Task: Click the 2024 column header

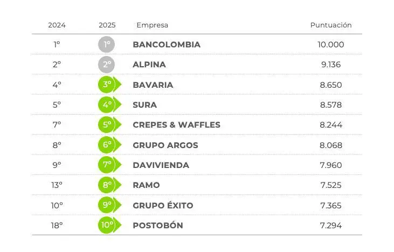Action: 57,25
